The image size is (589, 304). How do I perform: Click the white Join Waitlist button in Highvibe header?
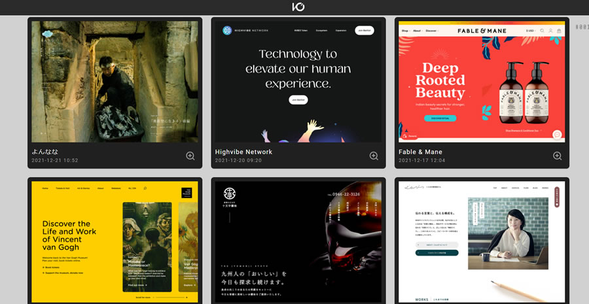pyautogui.click(x=364, y=30)
